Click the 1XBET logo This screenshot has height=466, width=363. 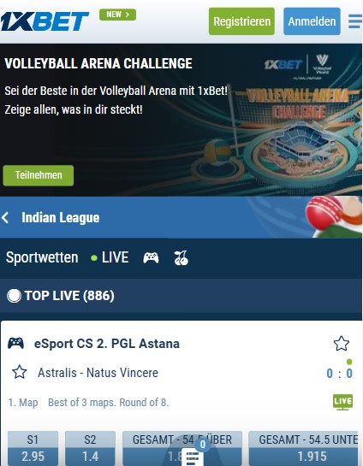point(45,21)
